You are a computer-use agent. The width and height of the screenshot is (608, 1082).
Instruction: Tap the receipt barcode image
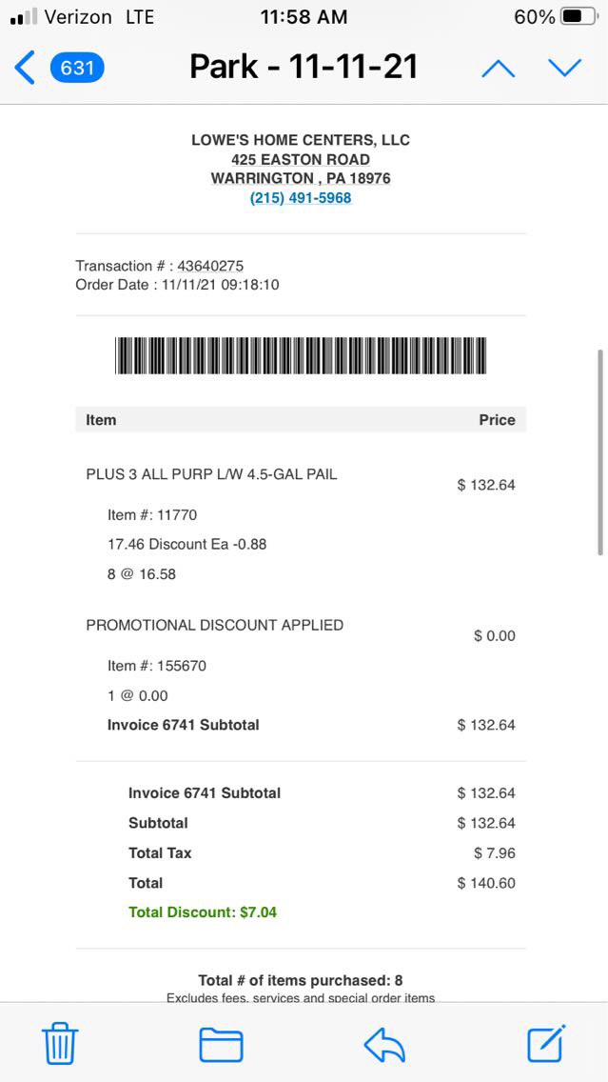pyautogui.click(x=301, y=356)
